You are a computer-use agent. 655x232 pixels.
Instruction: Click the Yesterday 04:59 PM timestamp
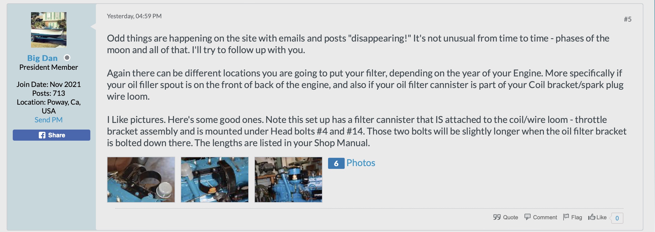pyautogui.click(x=134, y=16)
